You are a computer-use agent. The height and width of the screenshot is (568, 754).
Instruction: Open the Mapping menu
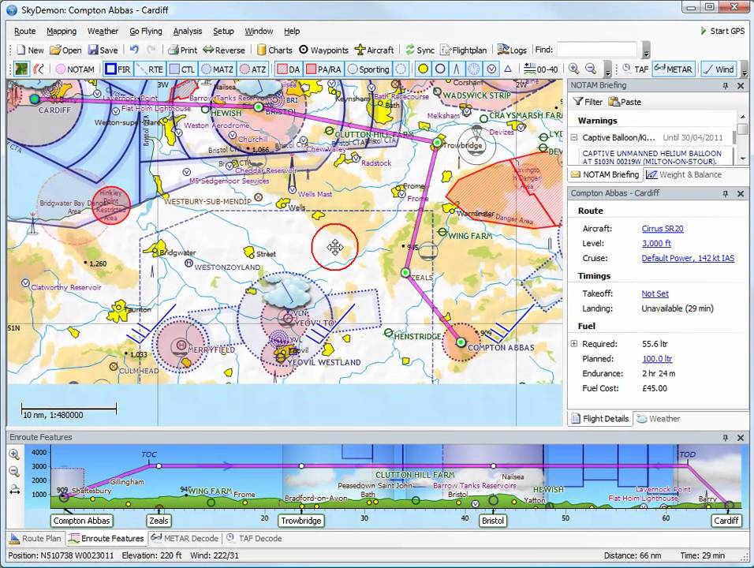click(62, 32)
